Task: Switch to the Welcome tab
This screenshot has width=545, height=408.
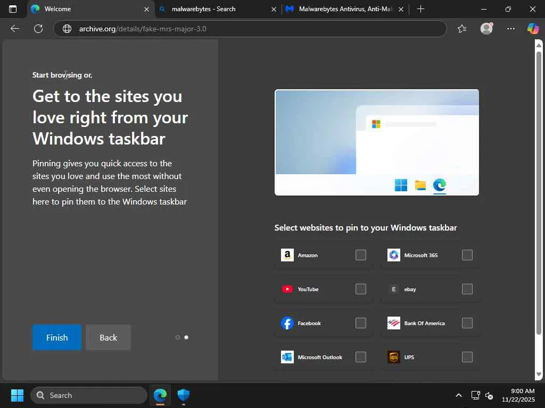Action: pyautogui.click(x=90, y=9)
